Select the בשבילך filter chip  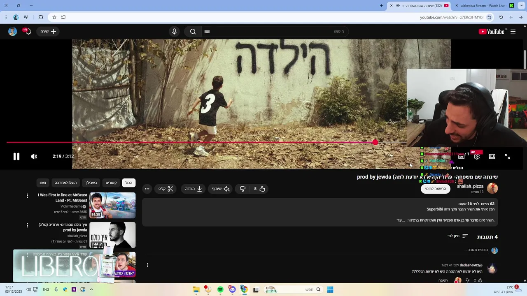[x=91, y=183]
